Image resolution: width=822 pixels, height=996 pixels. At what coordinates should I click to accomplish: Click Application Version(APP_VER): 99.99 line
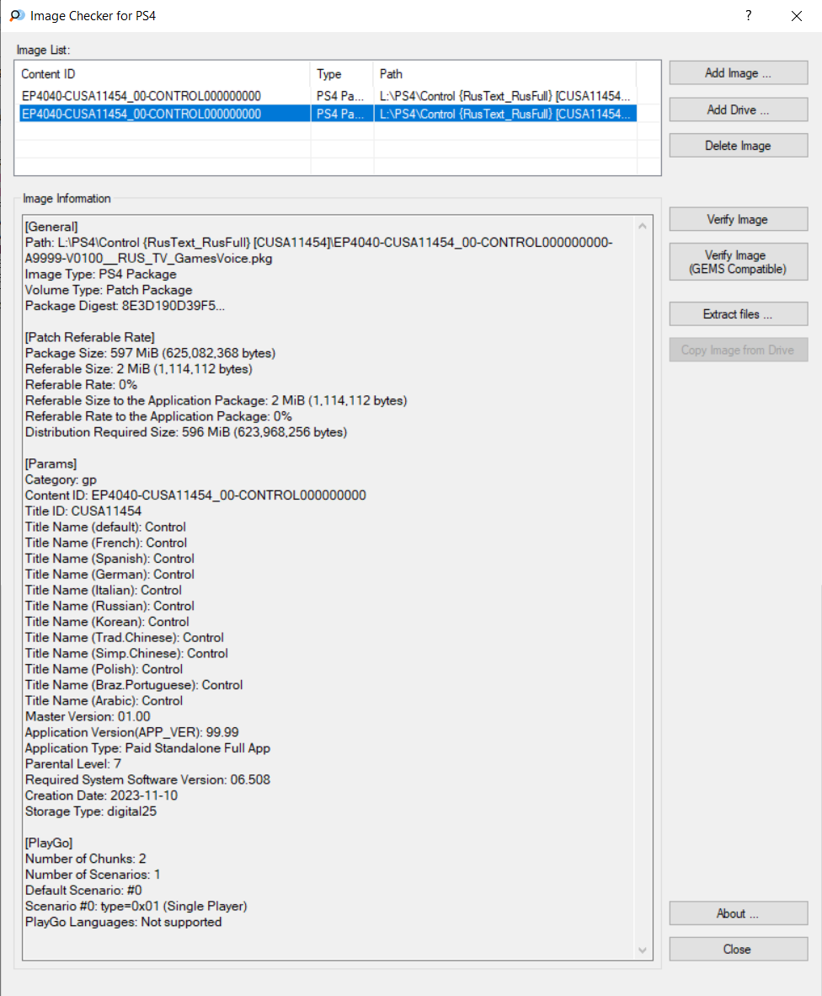[132, 732]
